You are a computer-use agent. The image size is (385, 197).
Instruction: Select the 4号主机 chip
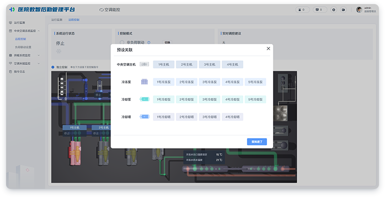pyautogui.click(x=232, y=64)
